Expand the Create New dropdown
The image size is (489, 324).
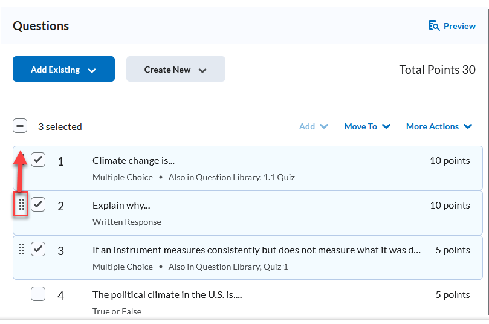click(x=175, y=70)
